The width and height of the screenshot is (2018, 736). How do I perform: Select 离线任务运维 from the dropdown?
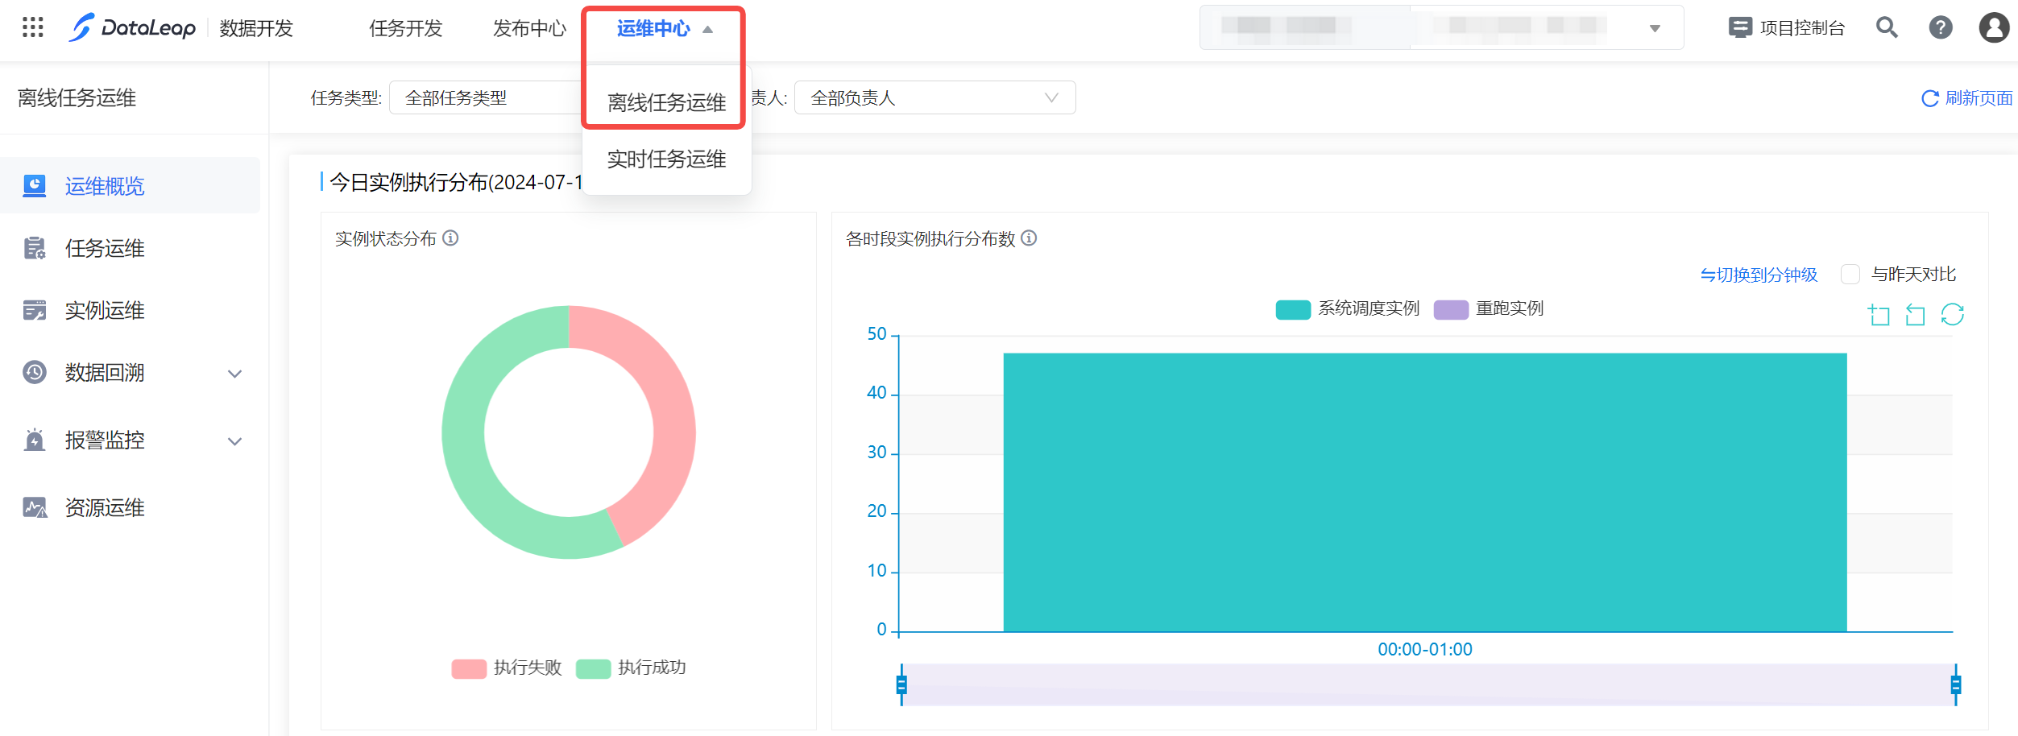[666, 102]
